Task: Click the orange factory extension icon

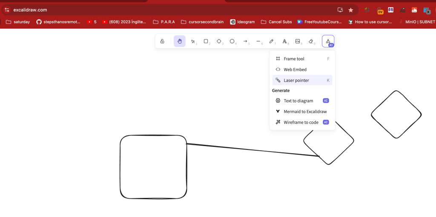Action: [x=414, y=10]
